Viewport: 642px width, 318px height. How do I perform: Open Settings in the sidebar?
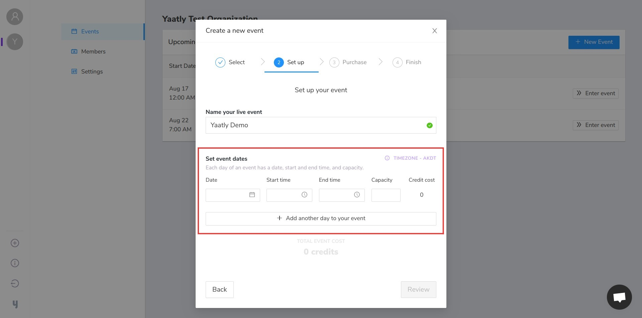click(103, 71)
